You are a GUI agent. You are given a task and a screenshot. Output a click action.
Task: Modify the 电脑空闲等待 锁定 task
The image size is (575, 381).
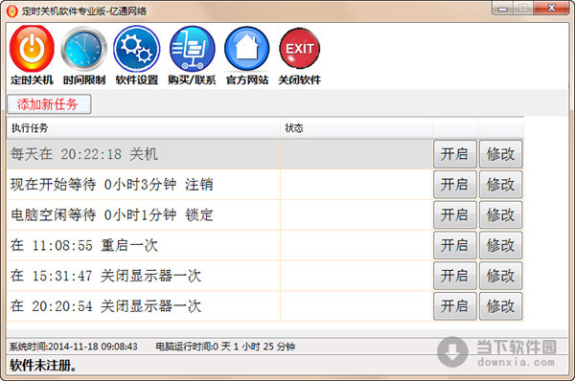pos(500,215)
